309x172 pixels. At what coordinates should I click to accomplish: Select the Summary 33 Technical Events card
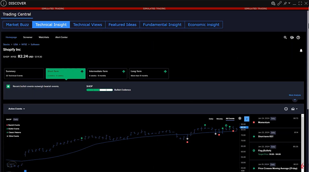tap(24, 73)
